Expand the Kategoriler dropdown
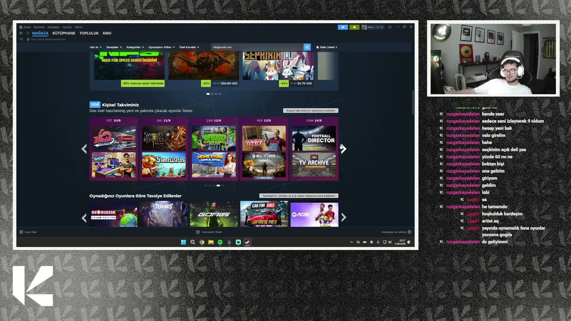This screenshot has width=571, height=321. 135,47
